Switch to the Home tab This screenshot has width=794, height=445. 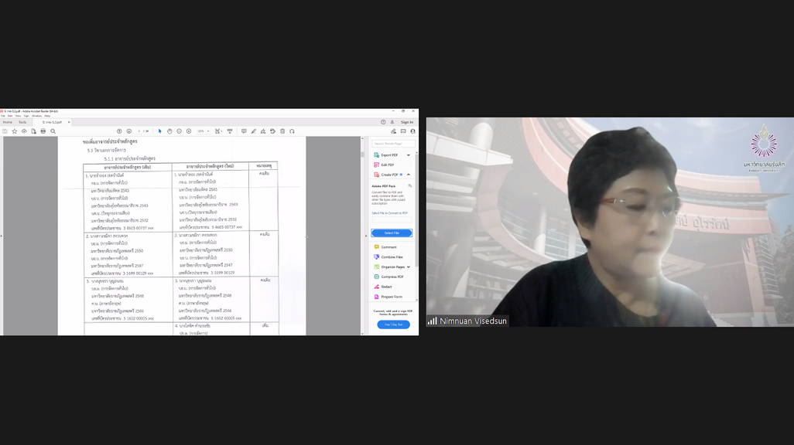click(8, 122)
